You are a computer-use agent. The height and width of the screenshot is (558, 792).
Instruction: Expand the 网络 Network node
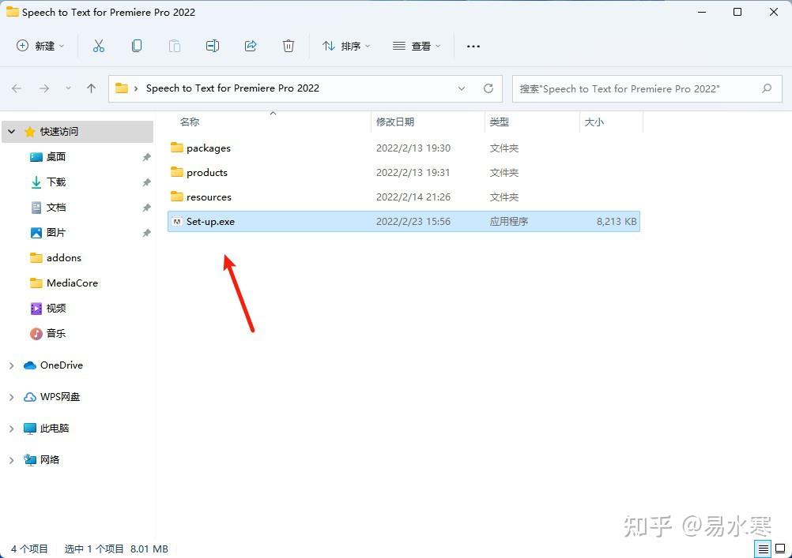click(11, 459)
